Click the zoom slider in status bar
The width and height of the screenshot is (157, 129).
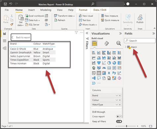[127, 126]
